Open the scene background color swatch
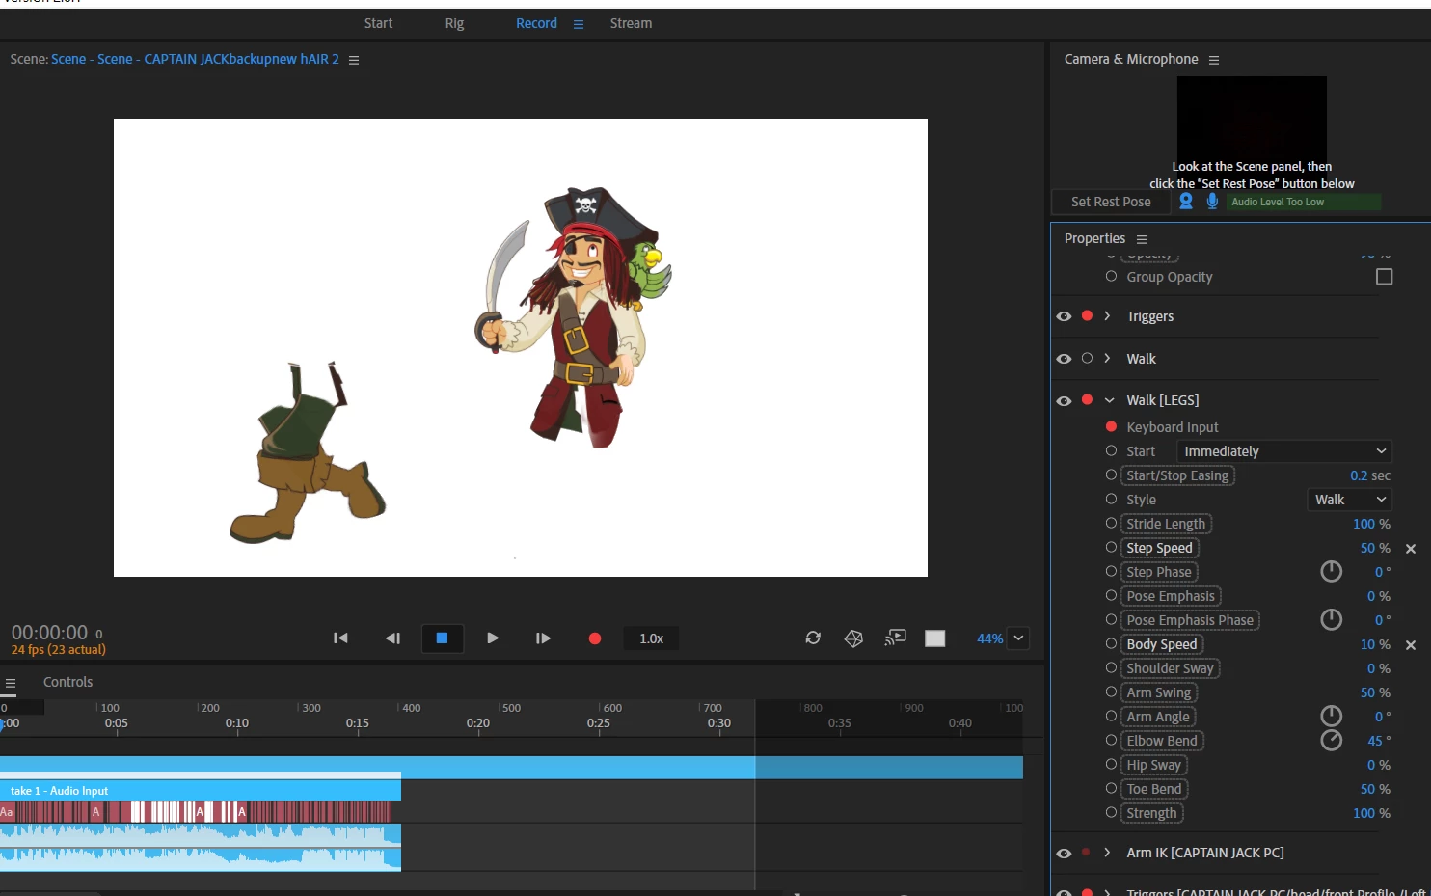 (935, 638)
